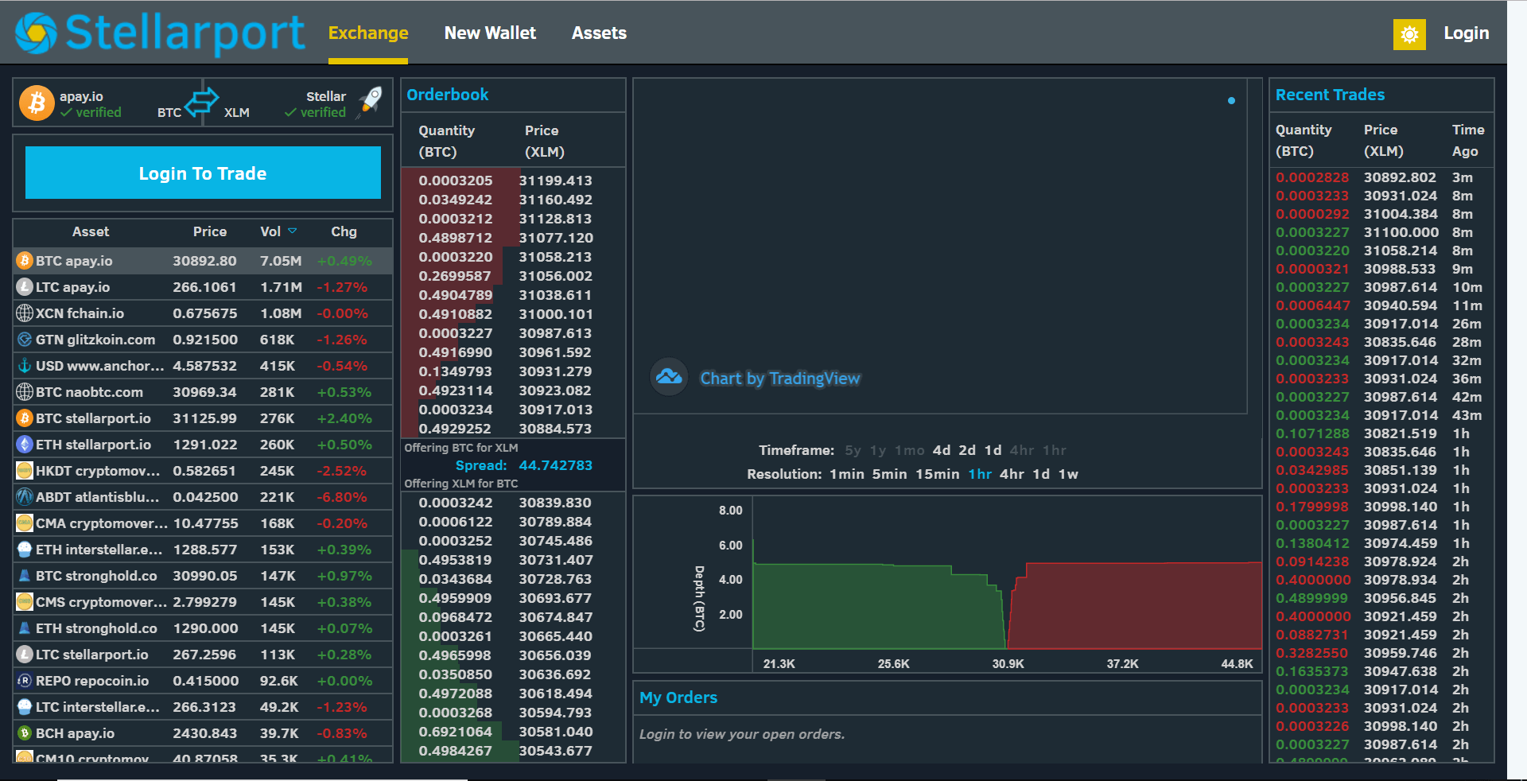Click the My Orders panel title
The image size is (1527, 781).
(678, 697)
